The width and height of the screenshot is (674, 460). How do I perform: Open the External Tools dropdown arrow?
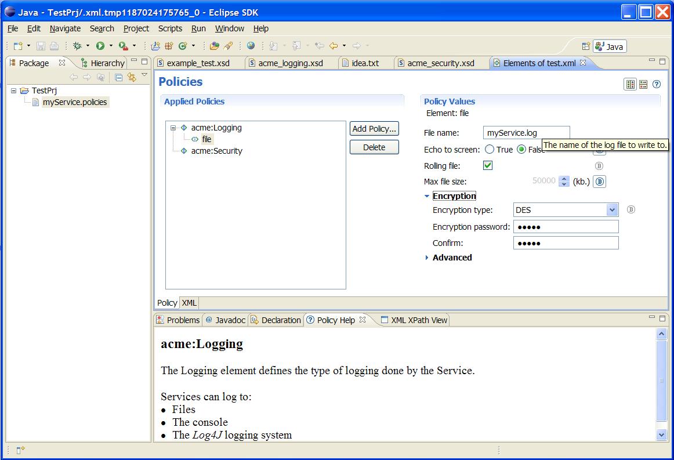(134, 46)
